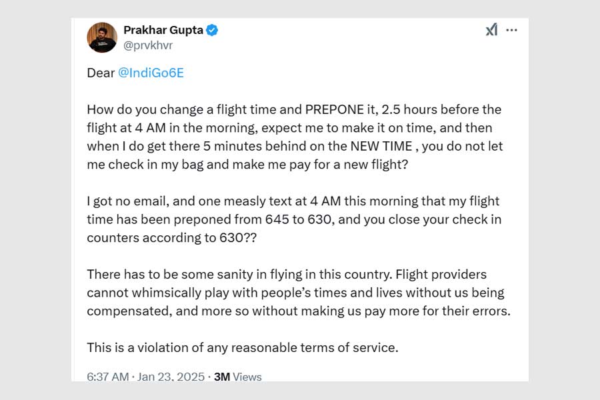Open the @prvkhvr handle link

point(148,46)
